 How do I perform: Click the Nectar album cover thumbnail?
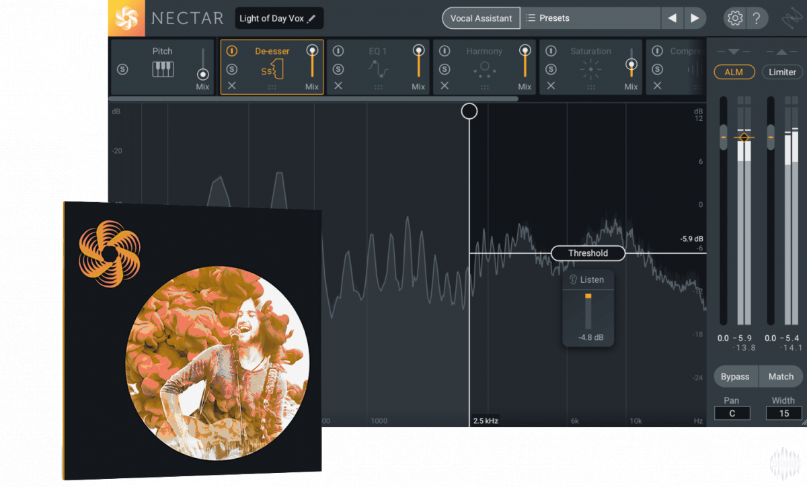point(192,340)
